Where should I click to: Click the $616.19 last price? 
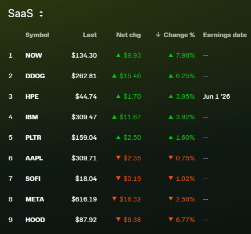tap(84, 199)
